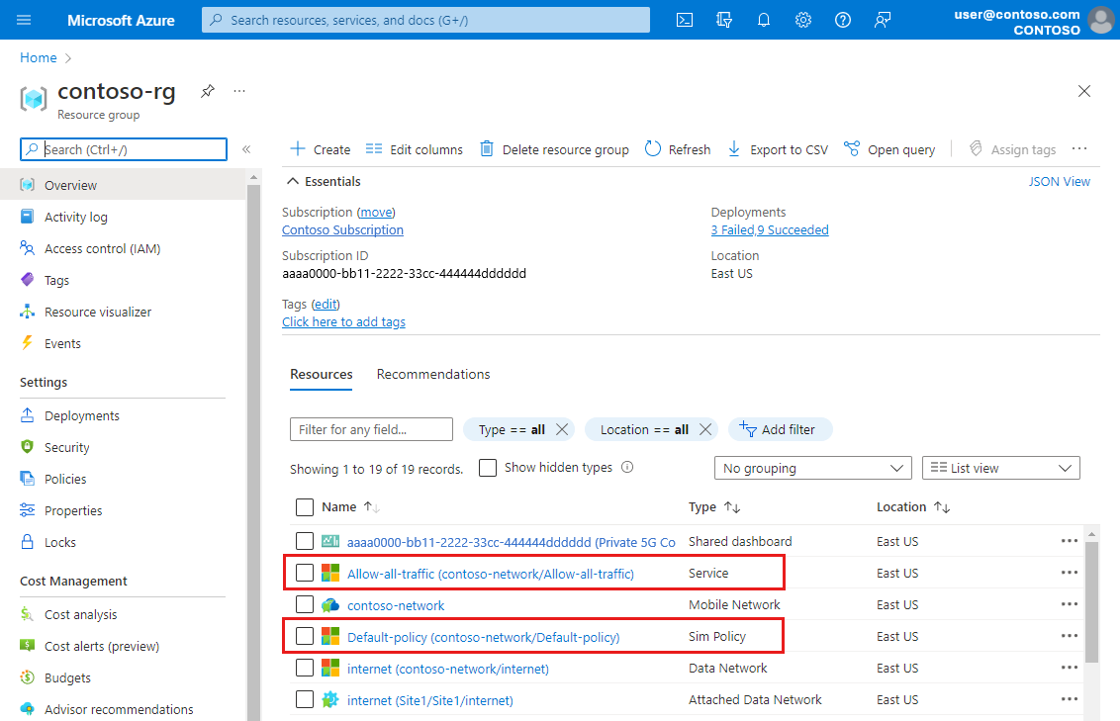1120x721 pixels.
Task: Open the command bar overflow ellipsis
Action: tap(1079, 148)
